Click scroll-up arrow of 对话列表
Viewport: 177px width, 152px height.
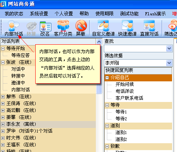[x=99, y=42]
